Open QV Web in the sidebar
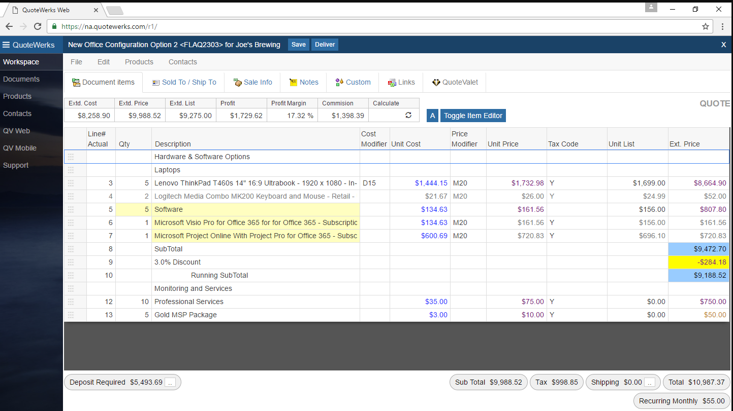Screen dimensions: 733x411 coord(16,131)
